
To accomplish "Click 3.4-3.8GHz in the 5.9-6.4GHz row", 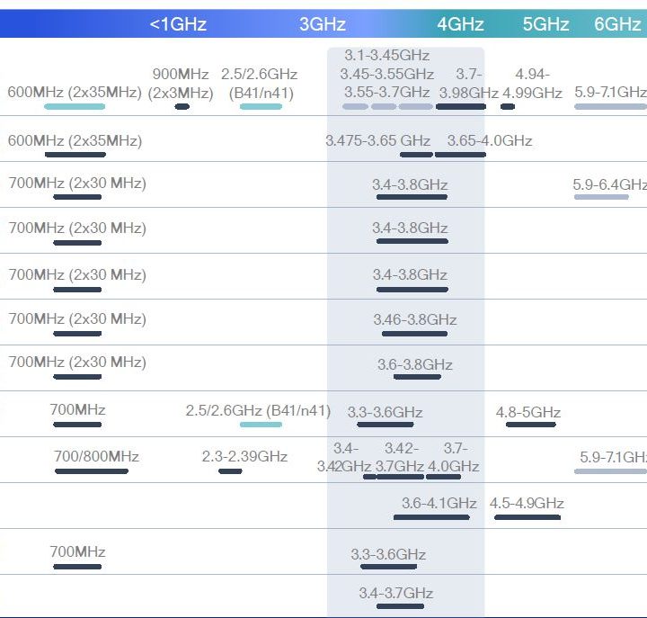I will pyautogui.click(x=410, y=184).
